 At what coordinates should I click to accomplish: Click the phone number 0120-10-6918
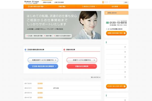click(118, 23)
